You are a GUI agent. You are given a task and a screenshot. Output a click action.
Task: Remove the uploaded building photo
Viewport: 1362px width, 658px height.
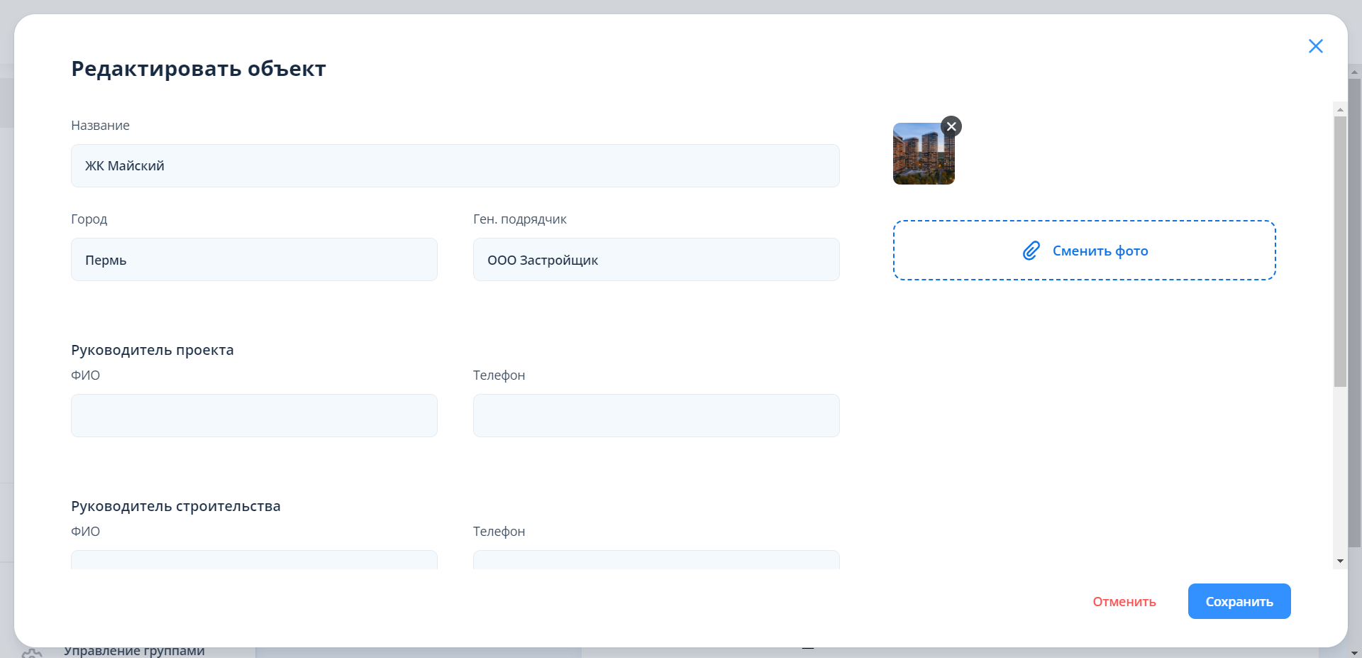click(951, 126)
